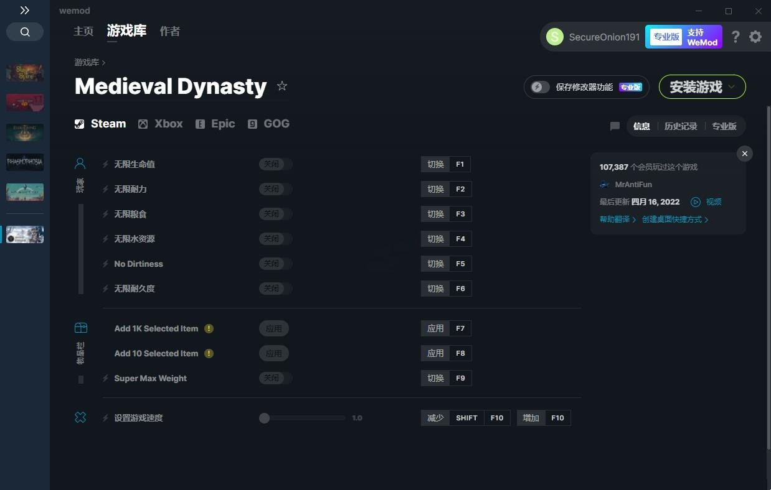The image size is (771, 490).
Task: Select the Xbox platform tab
Action: 161,124
